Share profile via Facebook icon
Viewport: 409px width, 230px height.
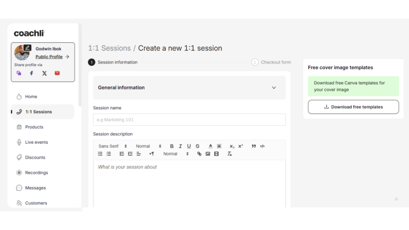coord(32,73)
